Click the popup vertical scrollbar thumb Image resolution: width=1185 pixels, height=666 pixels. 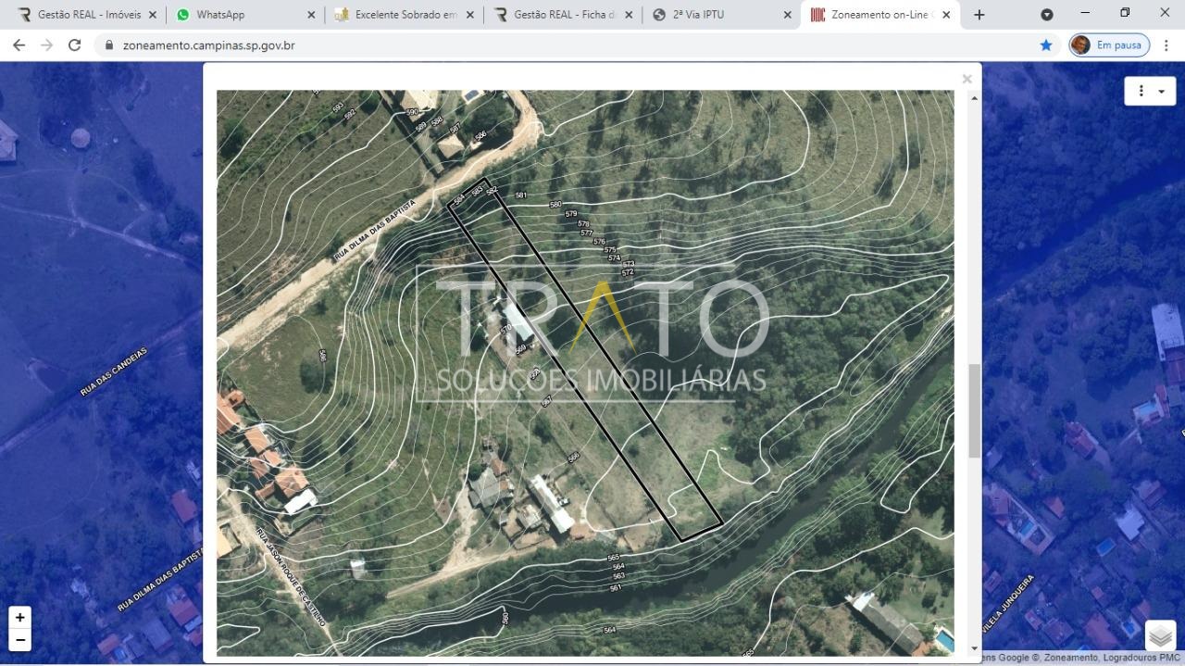tap(974, 410)
